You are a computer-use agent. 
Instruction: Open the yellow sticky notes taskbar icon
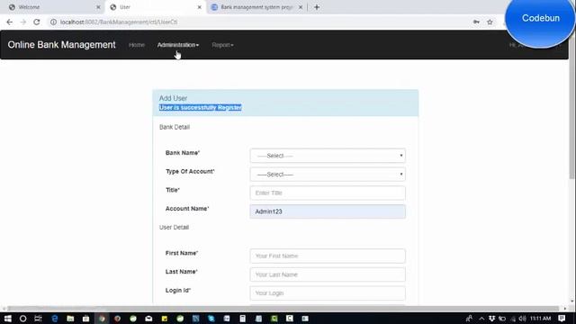point(164,319)
